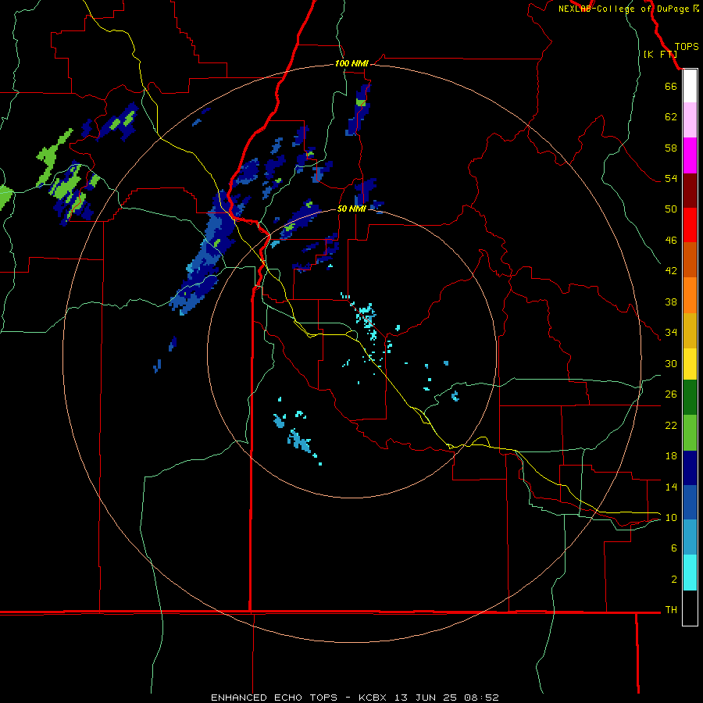Click the "62" legend value
Image resolution: width=703 pixels, height=703 pixels.
(671, 116)
